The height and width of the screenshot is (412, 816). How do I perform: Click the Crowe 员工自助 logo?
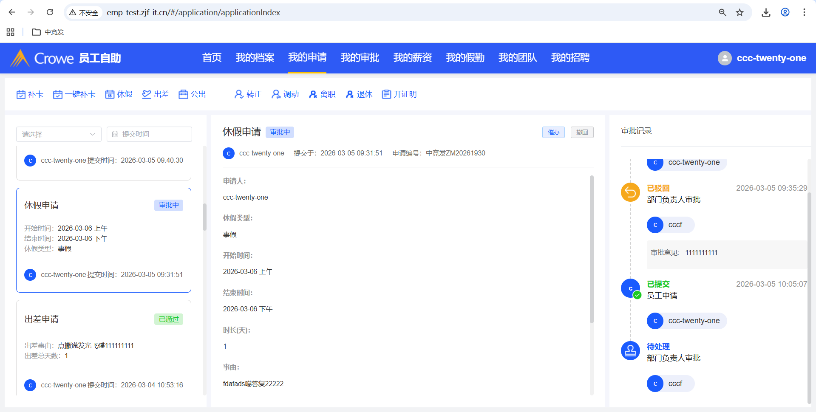click(66, 58)
